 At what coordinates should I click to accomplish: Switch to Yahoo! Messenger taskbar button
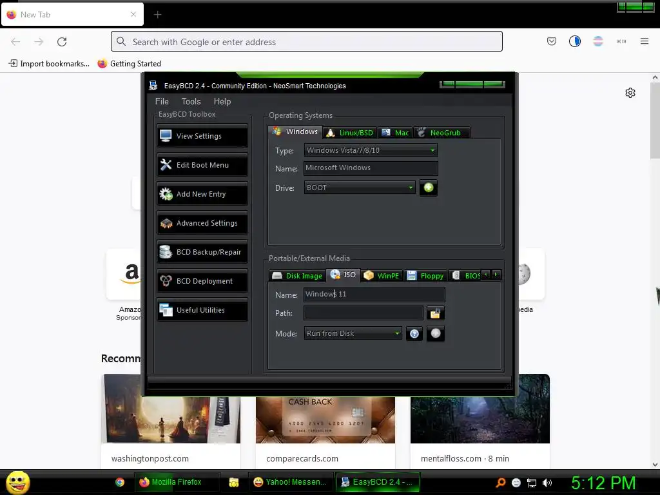coord(291,482)
